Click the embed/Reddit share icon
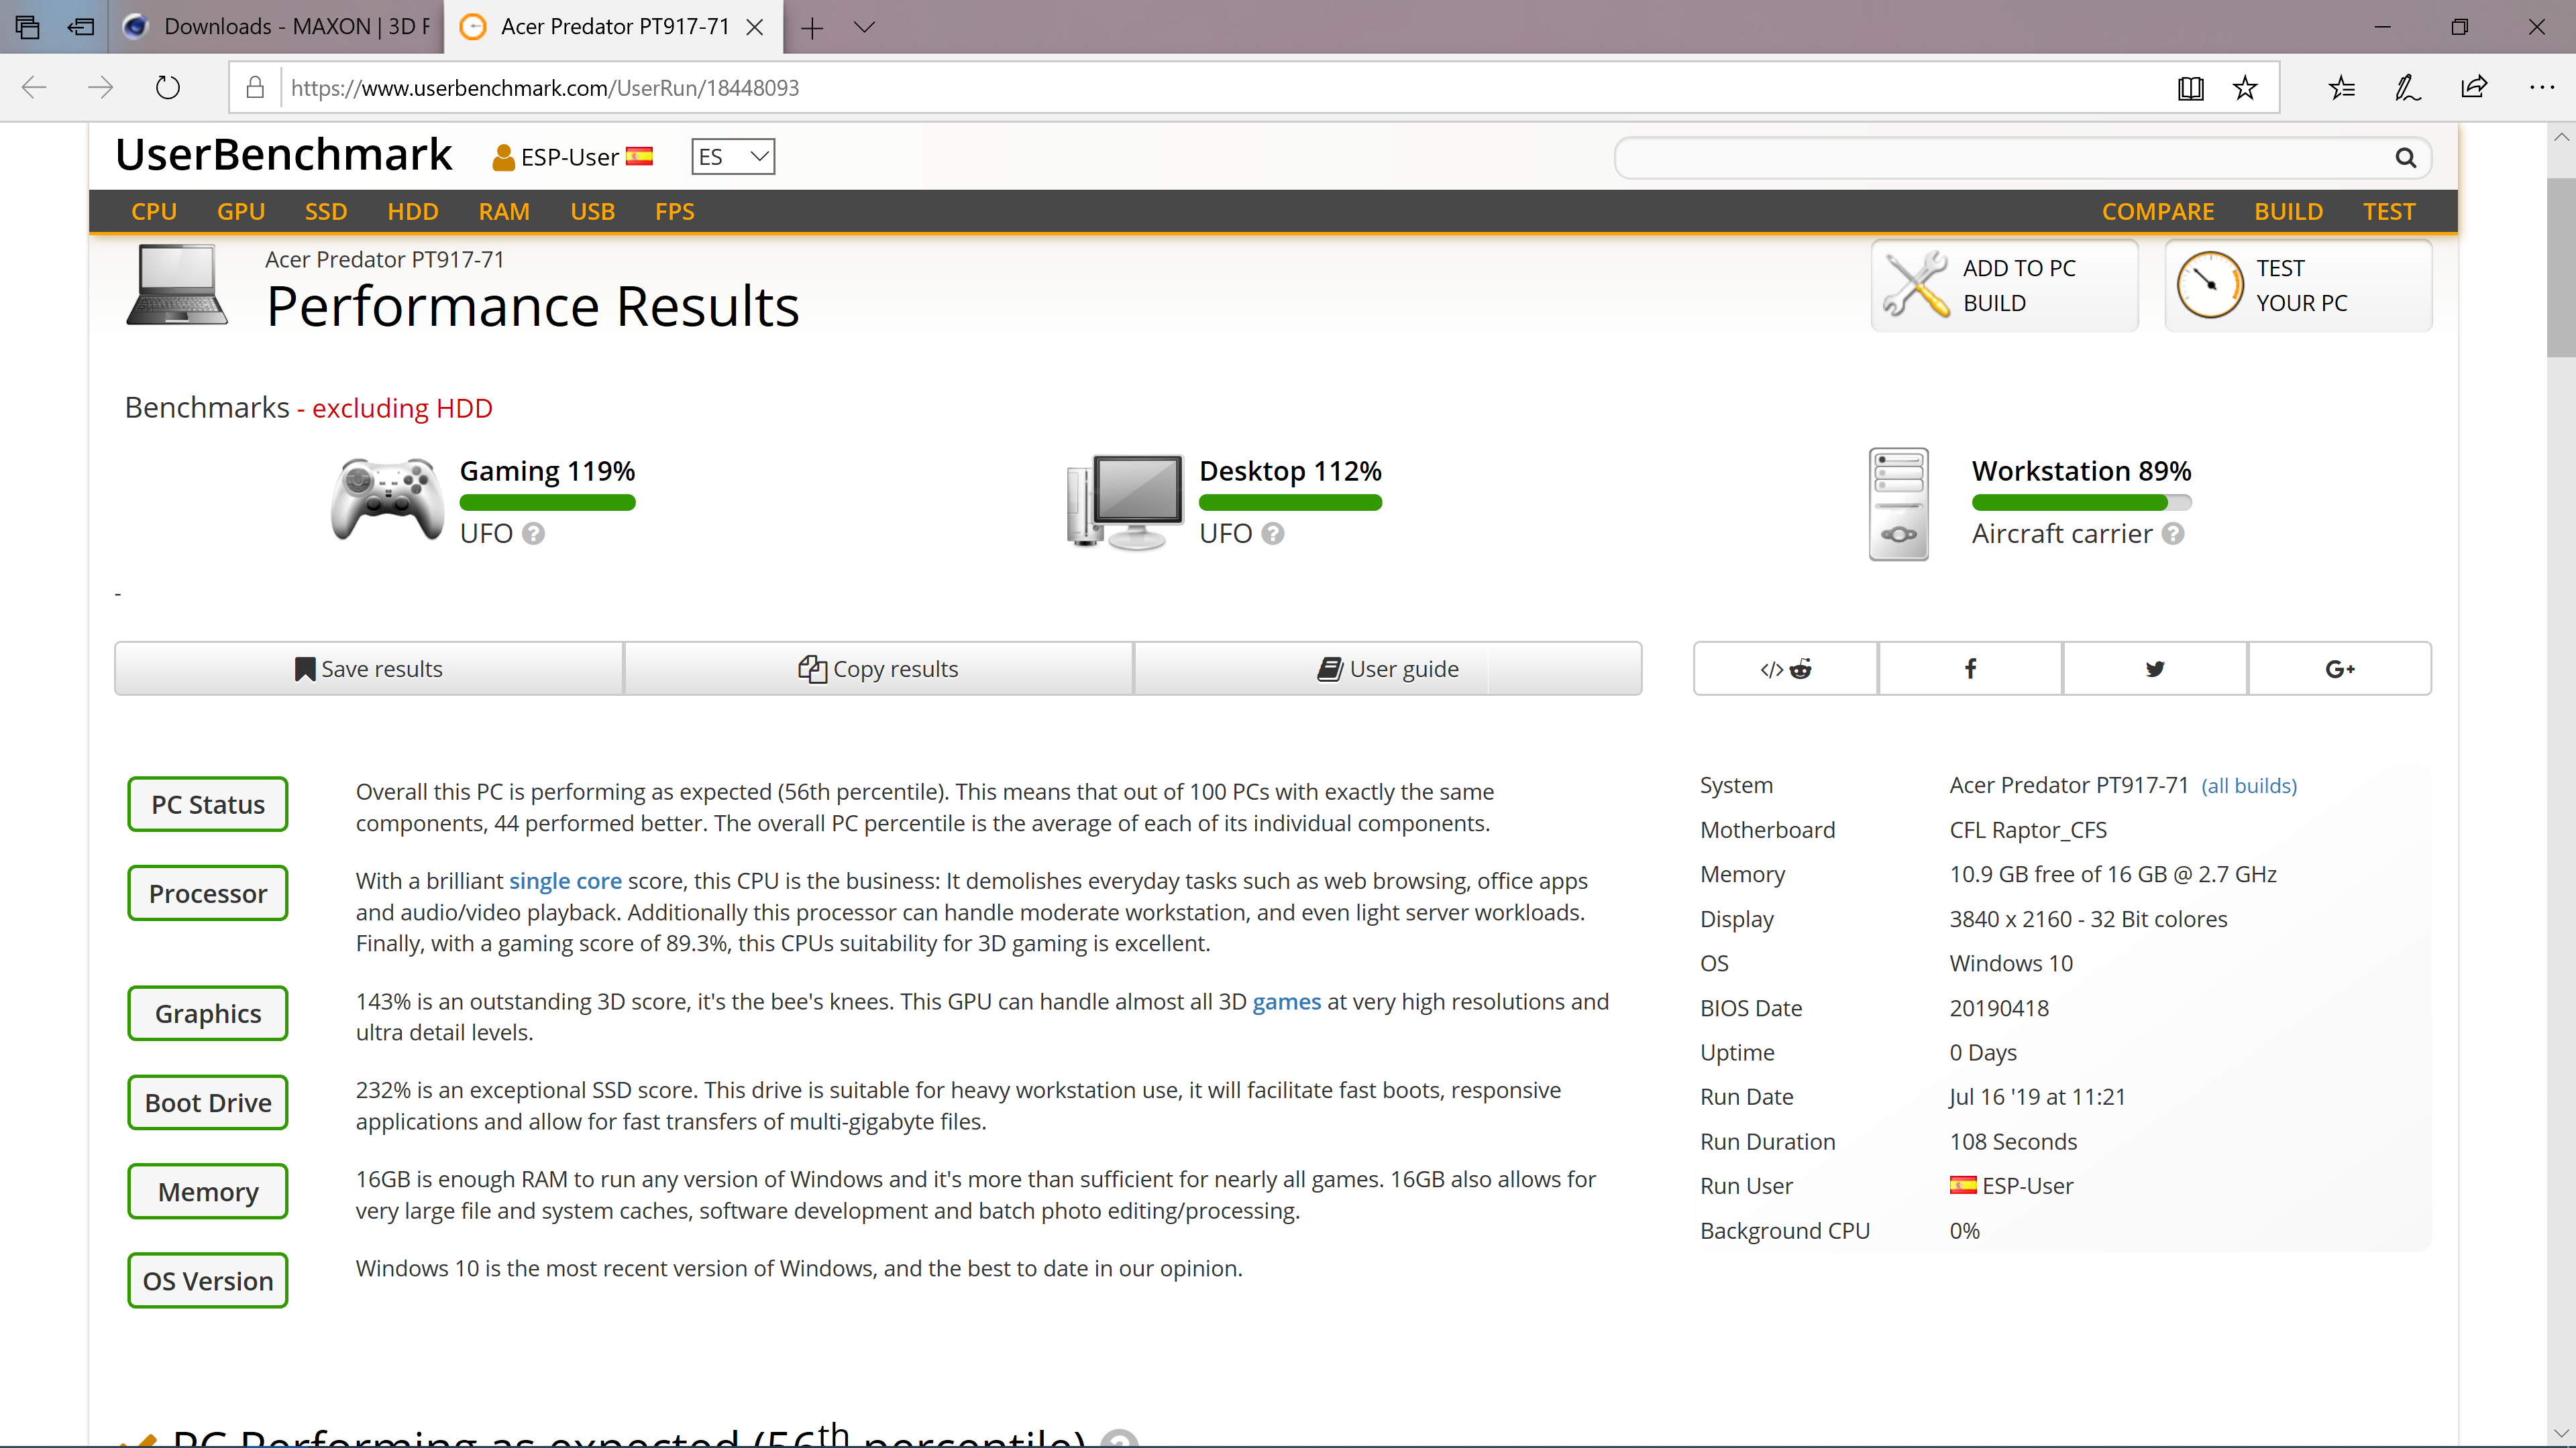 tap(1785, 668)
